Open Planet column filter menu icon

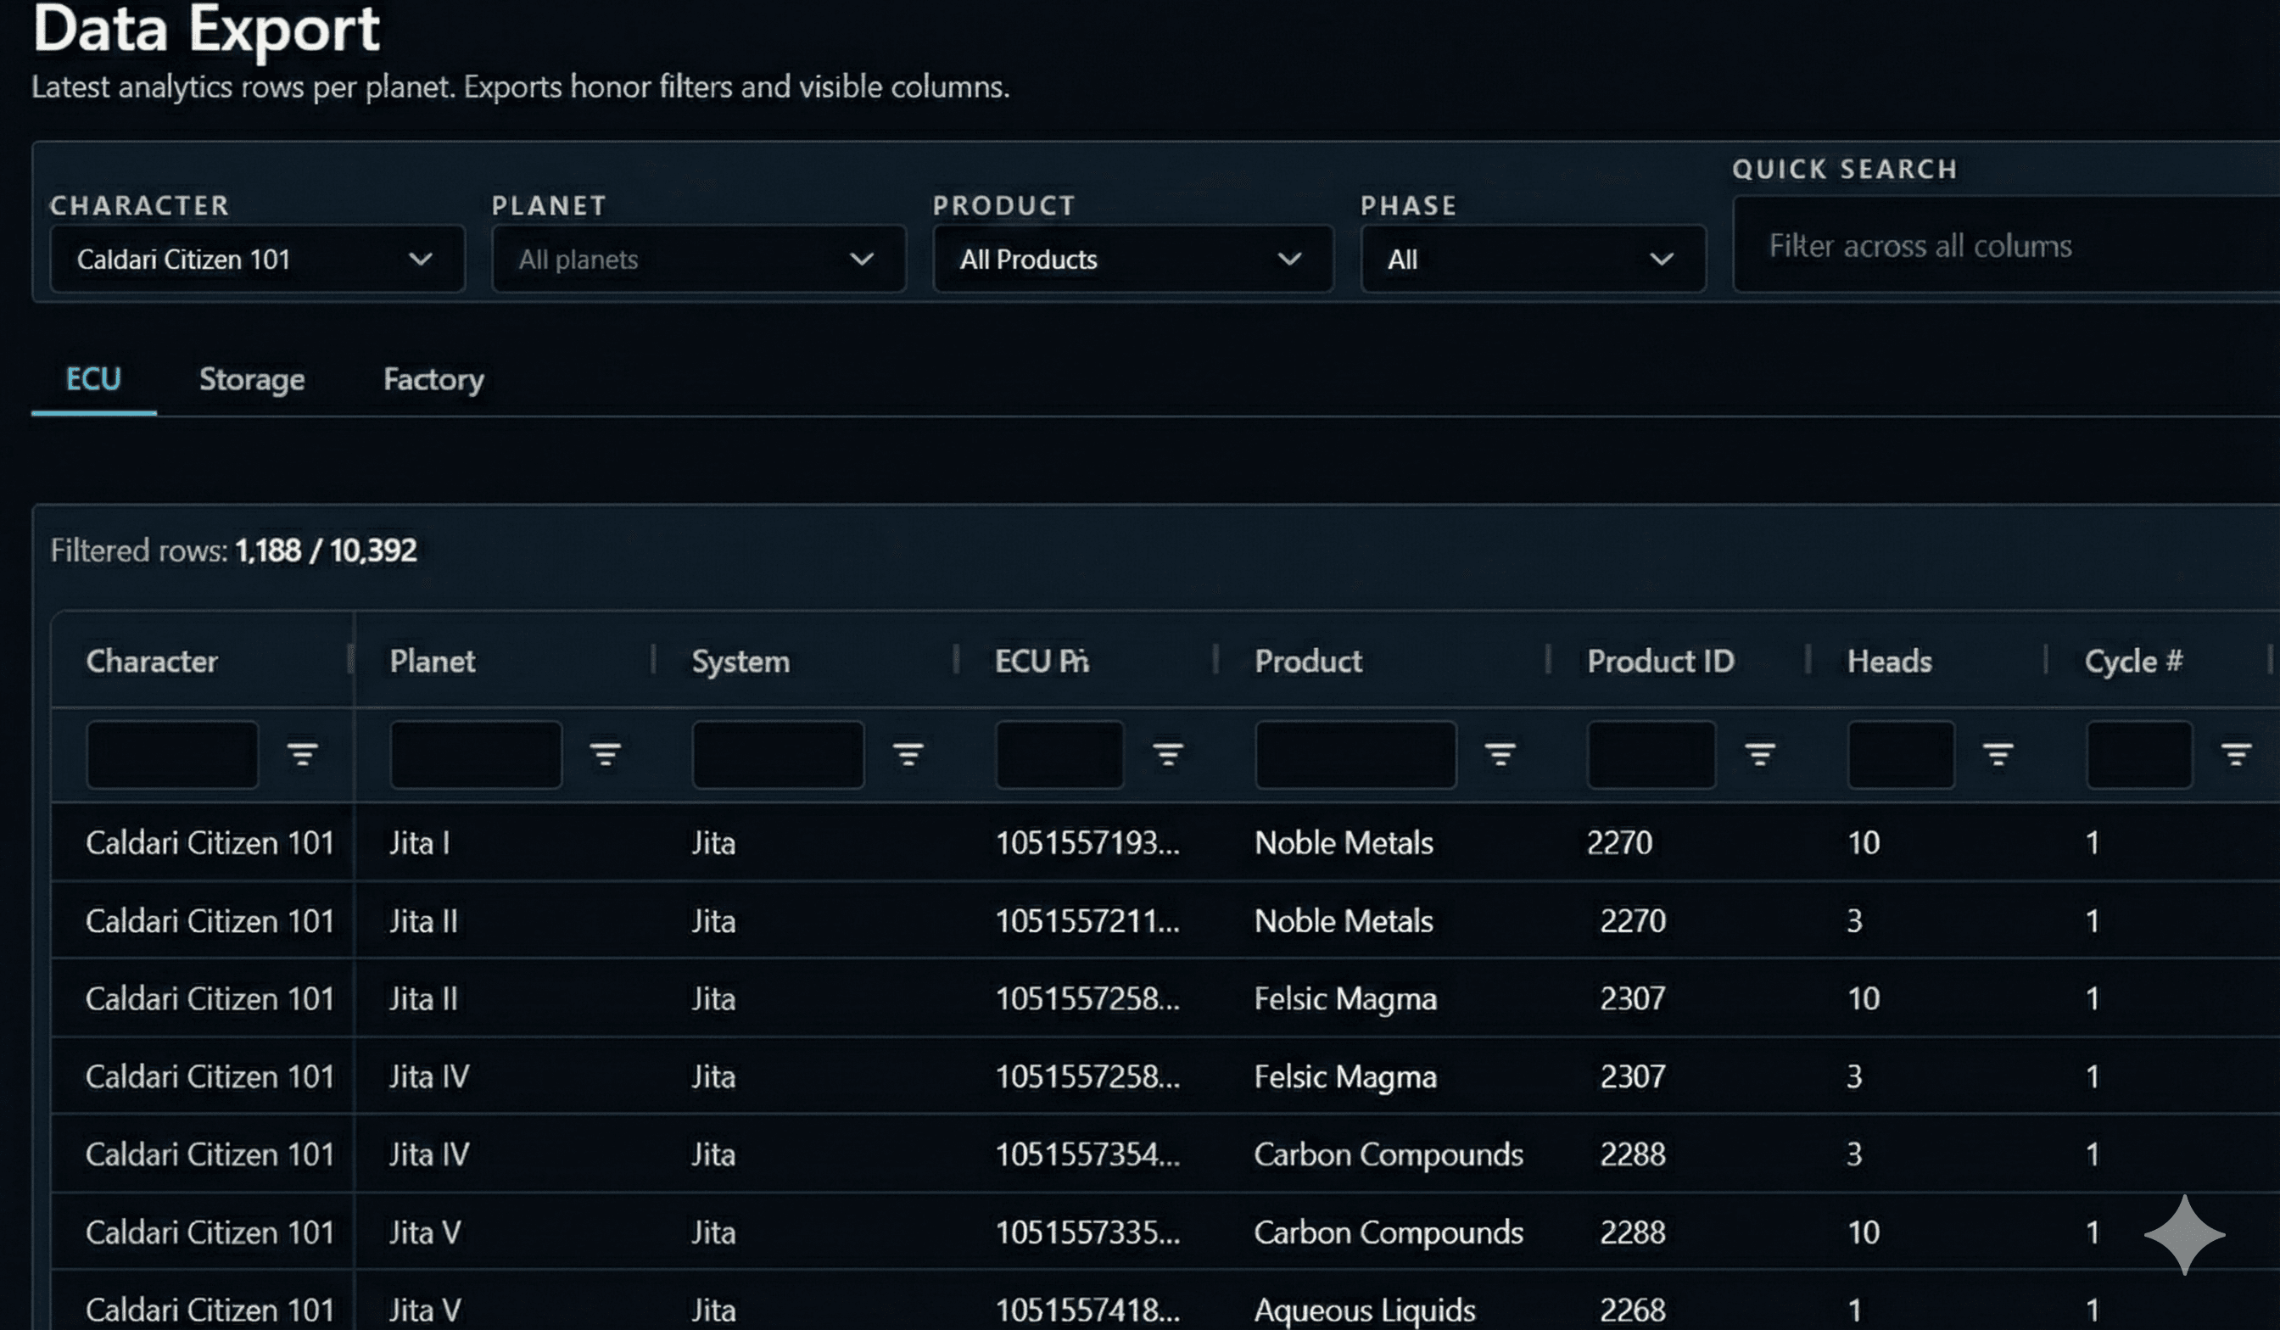606,754
